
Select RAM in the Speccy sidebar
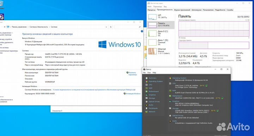[x=151, y=88]
